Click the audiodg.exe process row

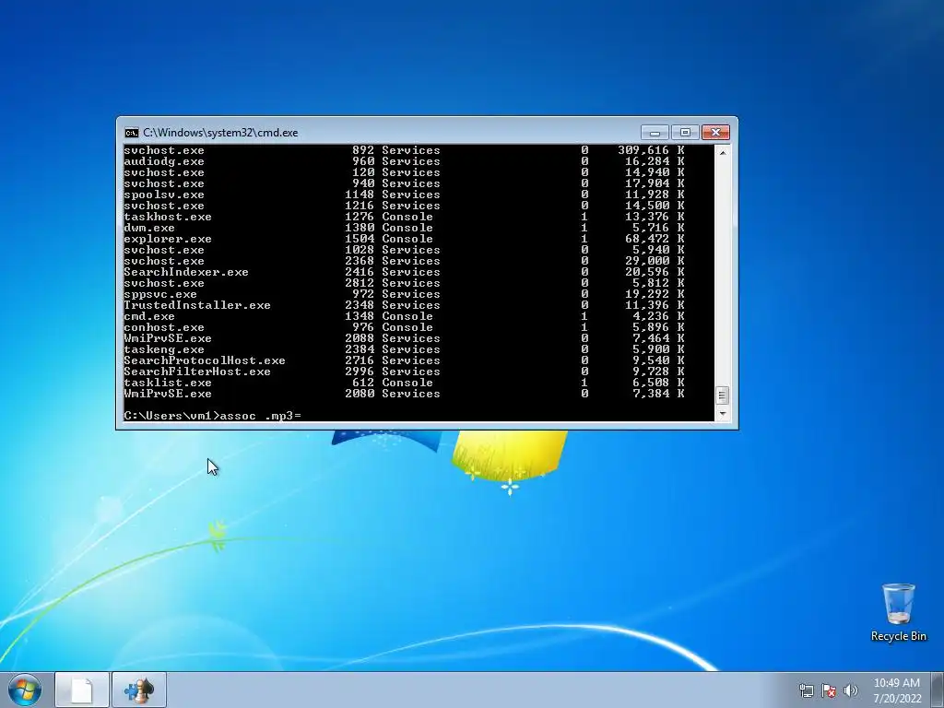(404, 161)
